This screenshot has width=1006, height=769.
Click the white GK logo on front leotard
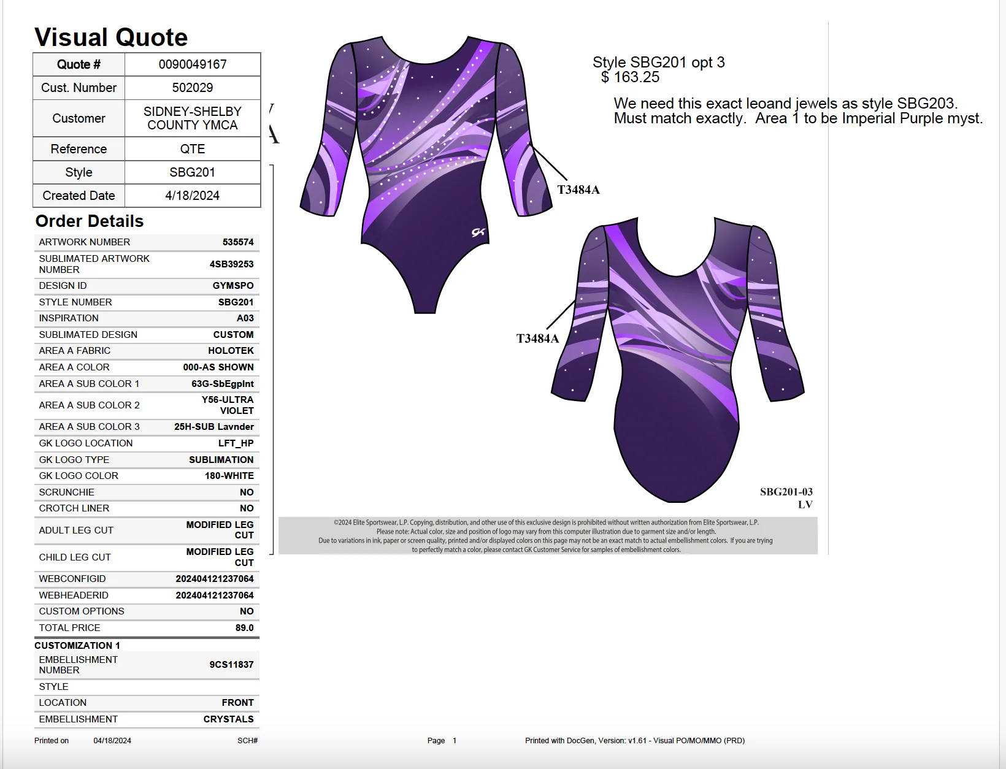[478, 232]
